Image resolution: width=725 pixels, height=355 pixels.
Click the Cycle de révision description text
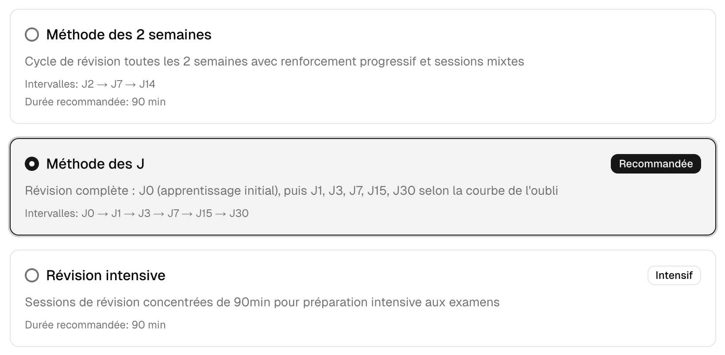[274, 62]
